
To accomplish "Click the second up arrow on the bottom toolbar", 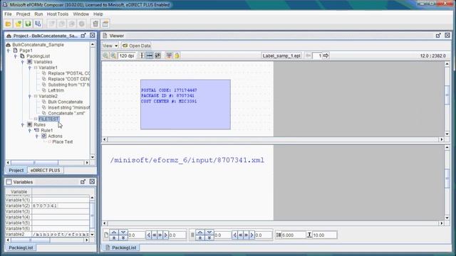I will tap(199, 233).
